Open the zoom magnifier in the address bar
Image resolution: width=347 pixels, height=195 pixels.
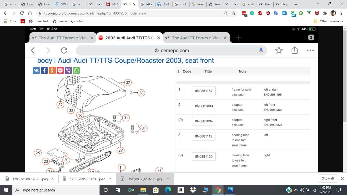coord(225,13)
